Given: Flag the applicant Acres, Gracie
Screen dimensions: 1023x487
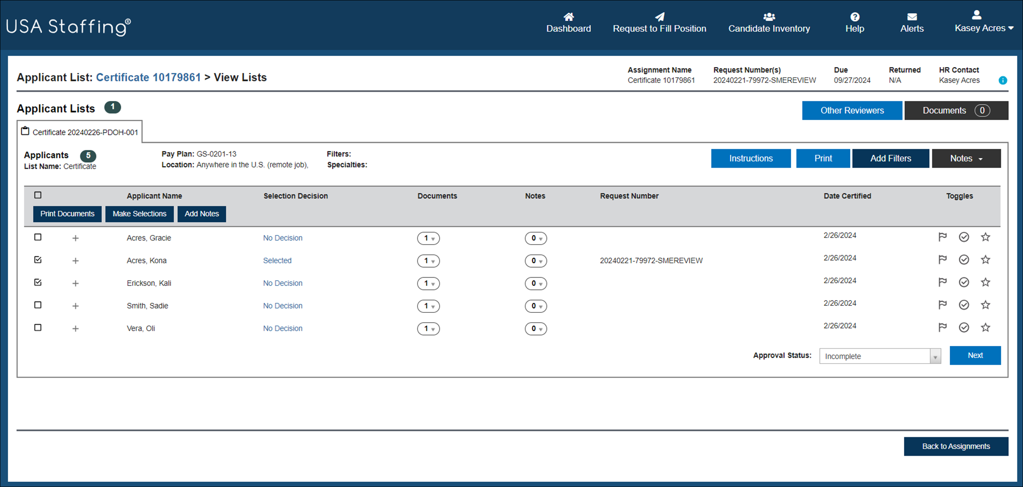Looking at the screenshot, I should click(942, 237).
